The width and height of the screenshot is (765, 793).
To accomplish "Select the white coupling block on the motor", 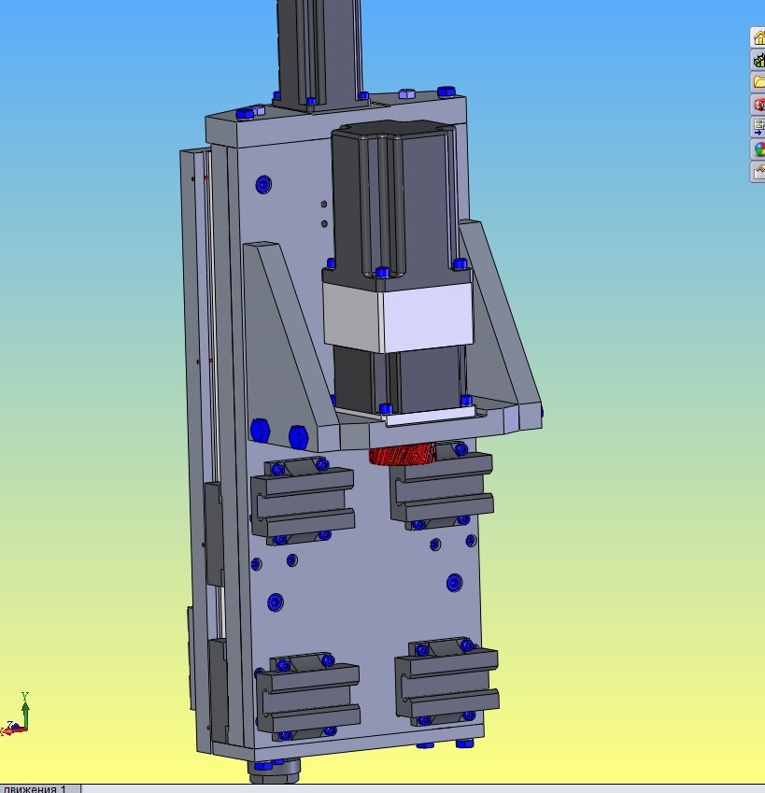I will click(398, 317).
